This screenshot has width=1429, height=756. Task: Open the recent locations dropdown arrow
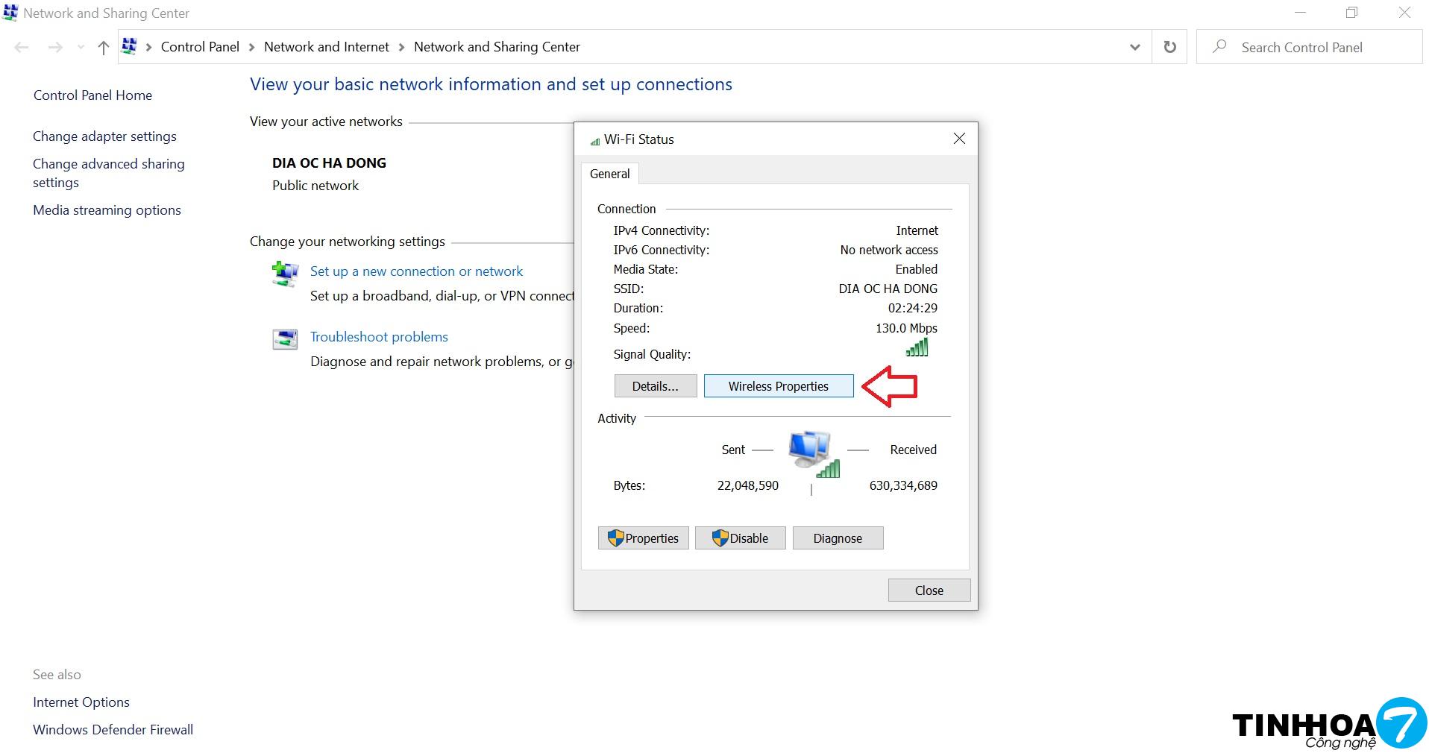(81, 48)
